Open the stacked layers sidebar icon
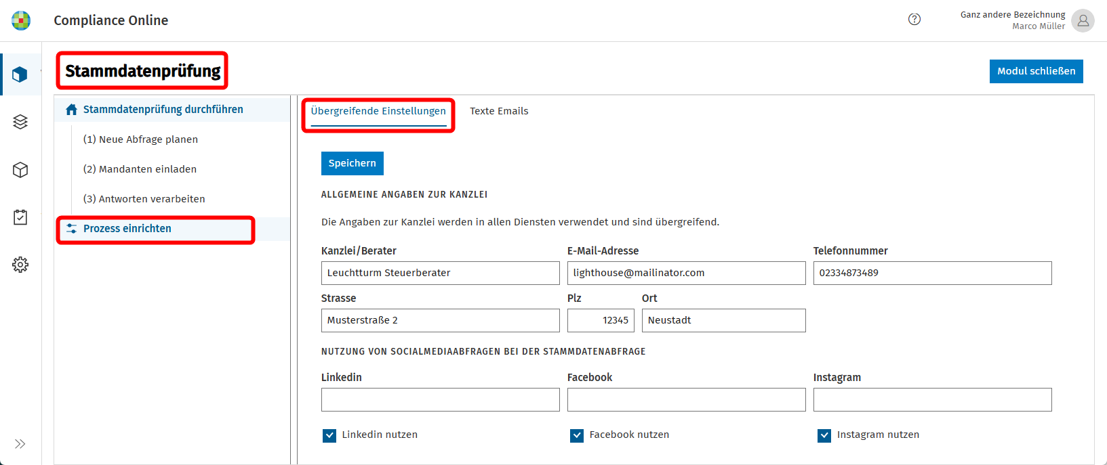Image resolution: width=1107 pixels, height=465 pixels. (20, 122)
